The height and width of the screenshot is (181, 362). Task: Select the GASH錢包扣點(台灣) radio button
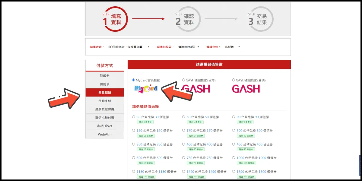(183, 80)
